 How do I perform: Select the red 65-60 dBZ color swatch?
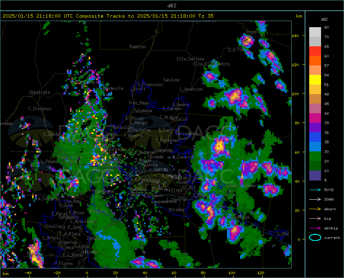pyautogui.click(x=315, y=51)
